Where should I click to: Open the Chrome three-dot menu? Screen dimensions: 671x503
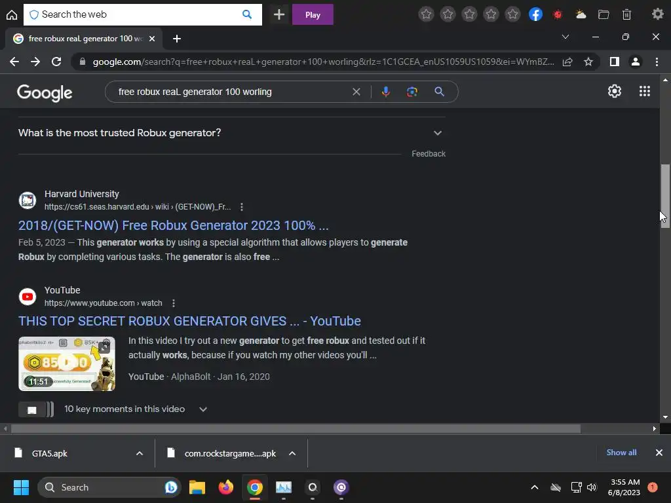pyautogui.click(x=657, y=62)
